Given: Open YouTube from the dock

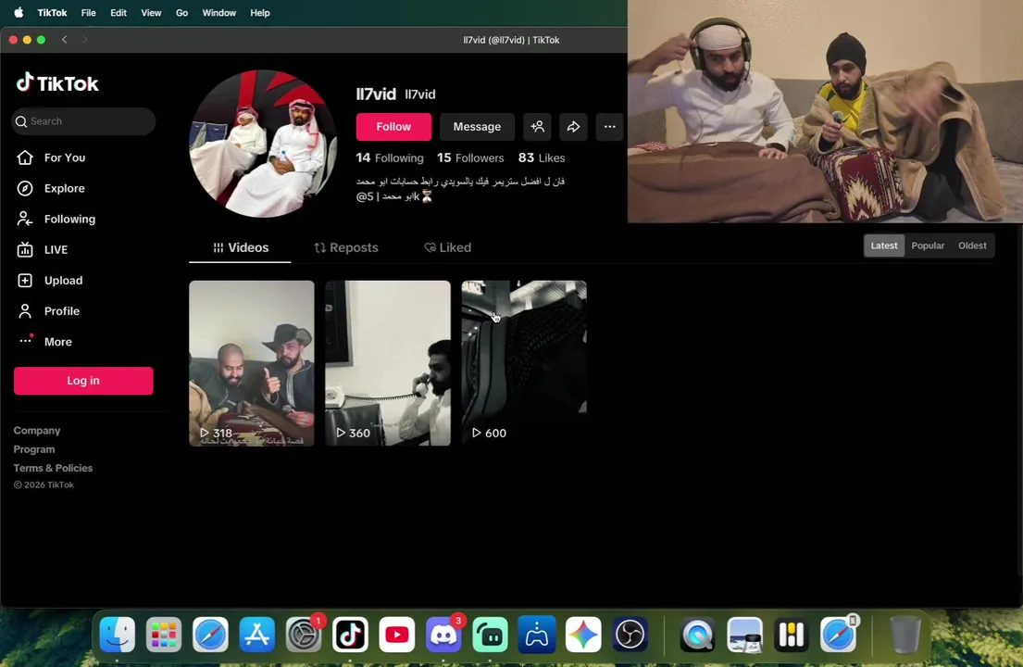Looking at the screenshot, I should (396, 635).
